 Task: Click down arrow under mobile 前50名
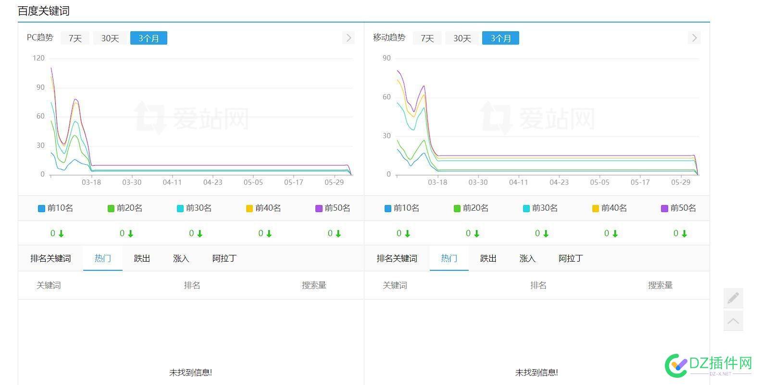click(x=684, y=234)
